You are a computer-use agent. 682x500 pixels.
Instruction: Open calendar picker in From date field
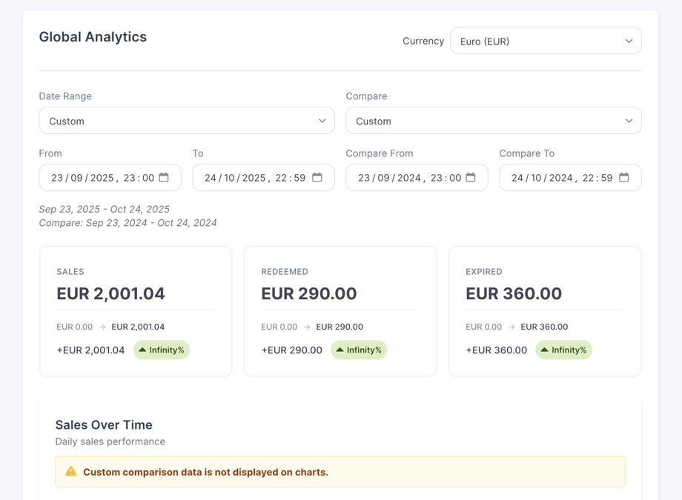pyautogui.click(x=164, y=178)
